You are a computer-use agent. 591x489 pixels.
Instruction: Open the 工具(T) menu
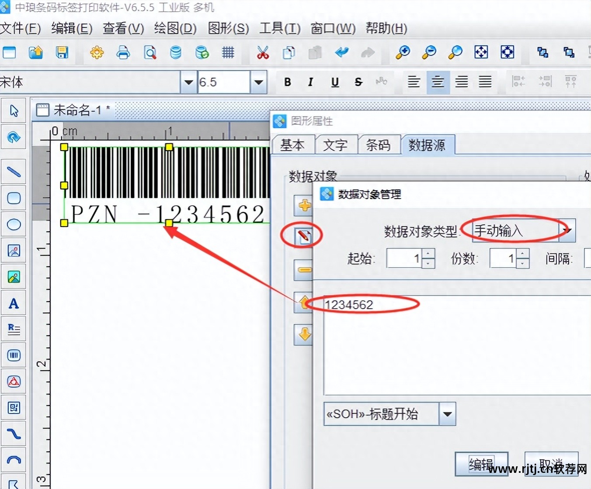[x=280, y=28]
